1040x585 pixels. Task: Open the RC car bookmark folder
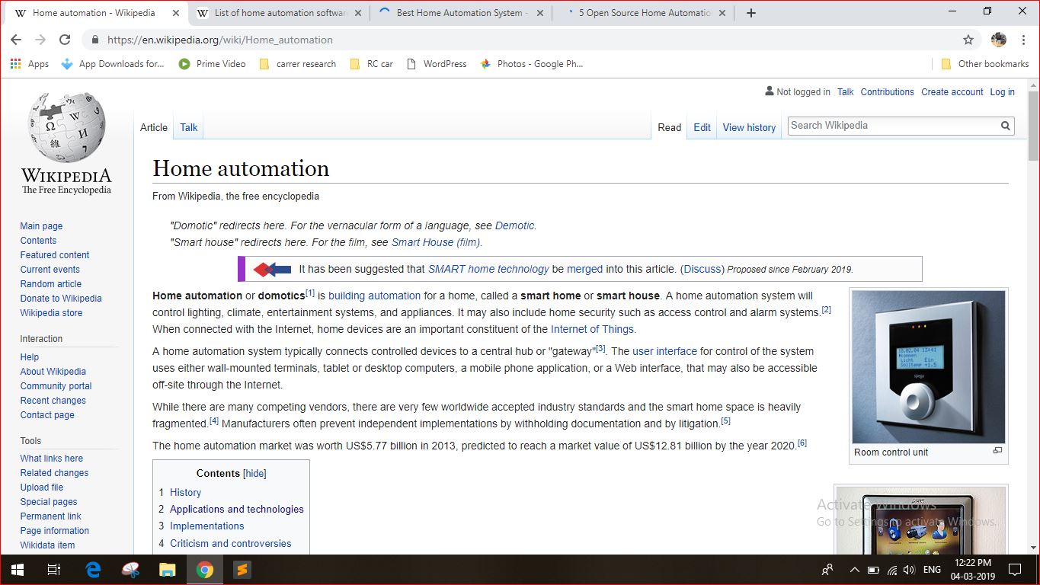(371, 64)
